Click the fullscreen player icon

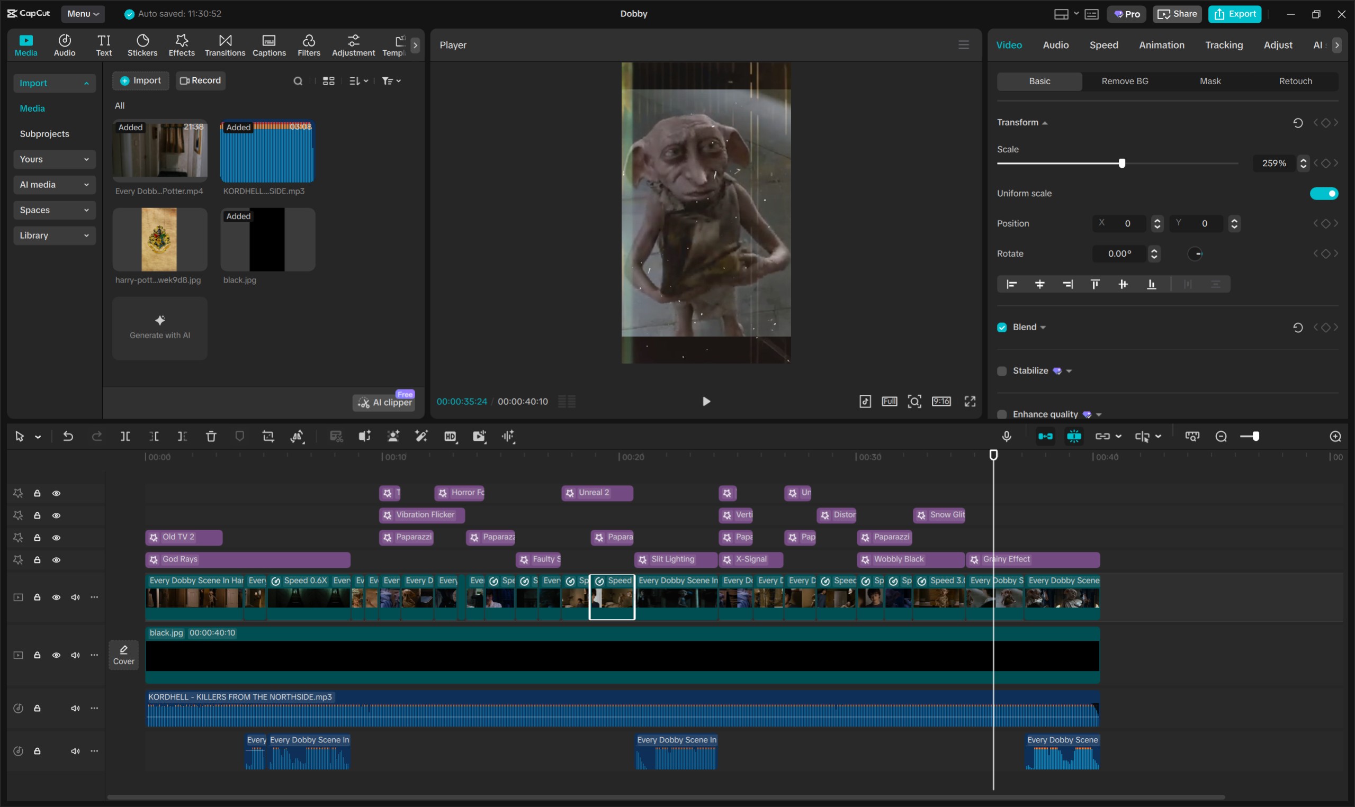click(x=970, y=401)
